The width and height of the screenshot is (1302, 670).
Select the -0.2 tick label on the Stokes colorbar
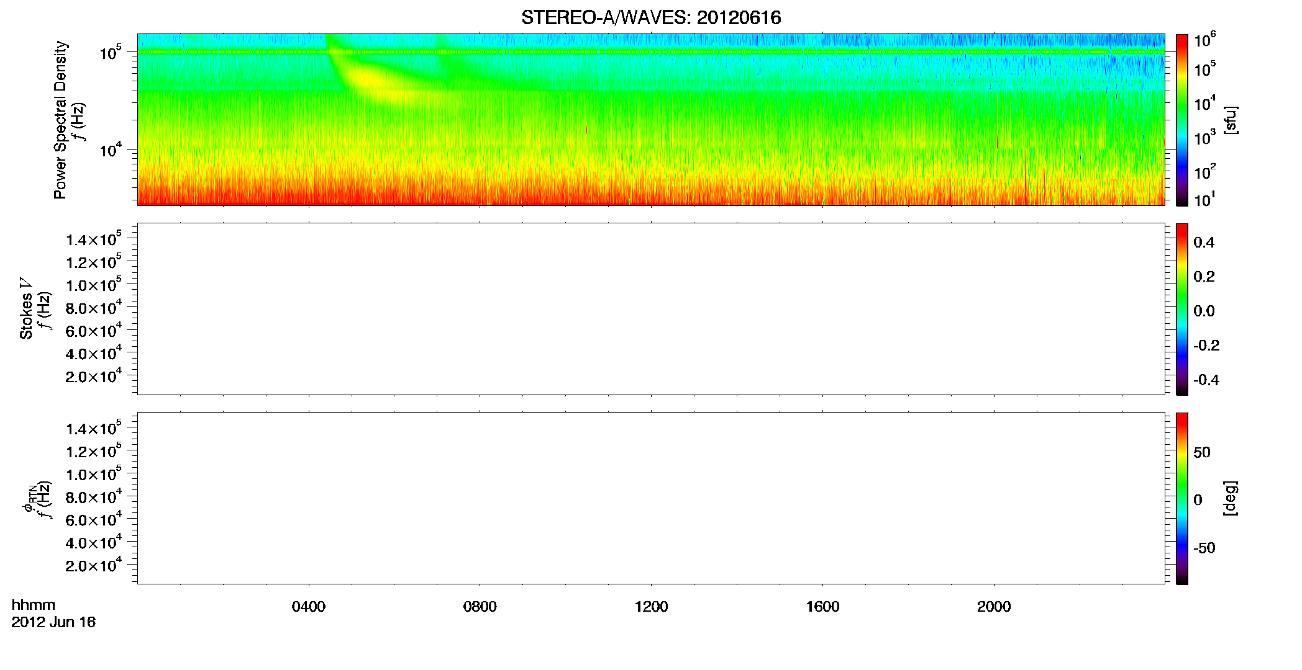click(x=1206, y=346)
